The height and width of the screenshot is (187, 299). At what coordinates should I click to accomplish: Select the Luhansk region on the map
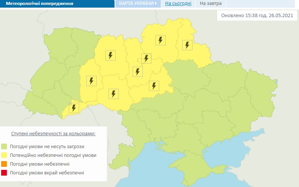tap(260, 93)
